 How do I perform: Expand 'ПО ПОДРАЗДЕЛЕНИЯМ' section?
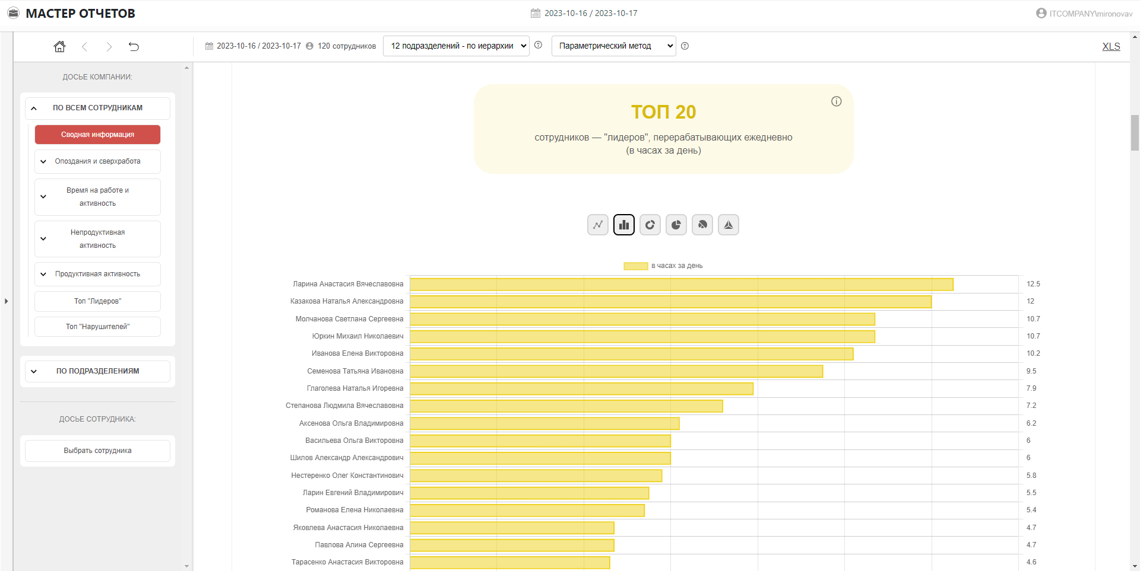97,371
